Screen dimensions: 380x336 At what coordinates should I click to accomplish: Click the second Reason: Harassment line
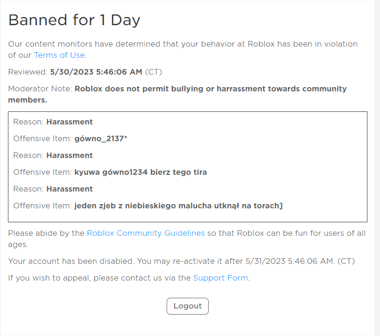click(x=53, y=155)
